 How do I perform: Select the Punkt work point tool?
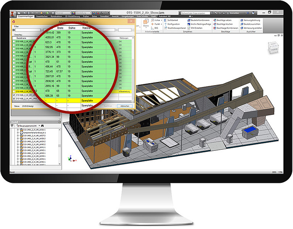point(156,24)
